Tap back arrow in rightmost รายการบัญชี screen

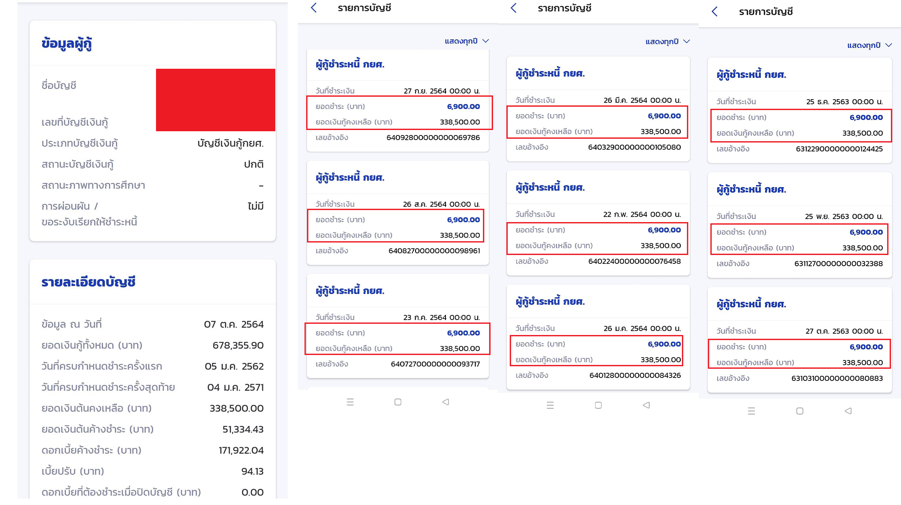pyautogui.click(x=715, y=12)
